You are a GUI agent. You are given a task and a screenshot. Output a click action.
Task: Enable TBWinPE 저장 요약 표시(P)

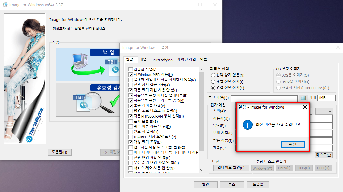[x=131, y=137]
